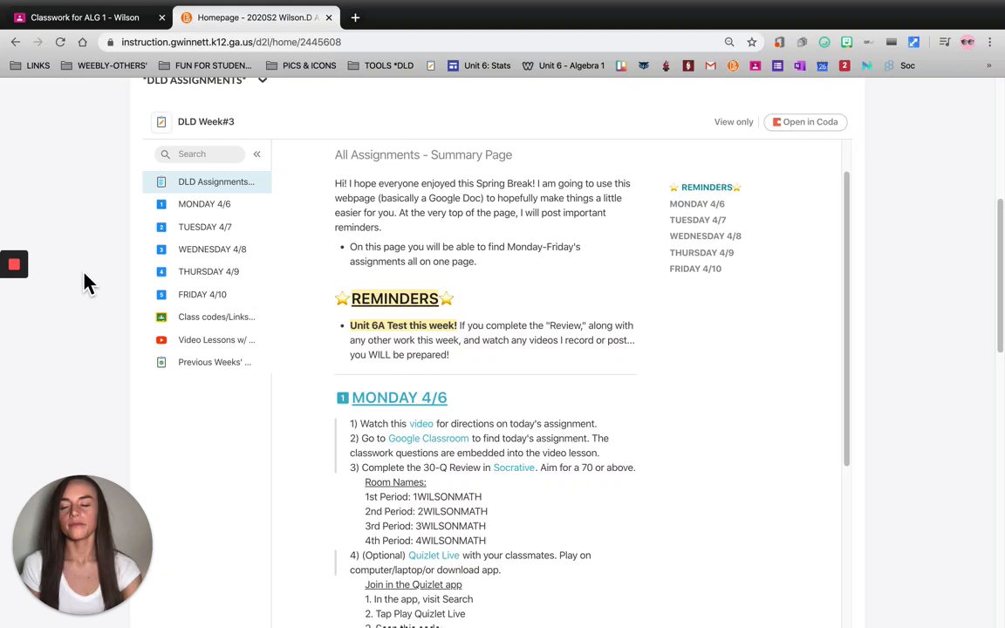The image size is (1005, 628).
Task: Select the Homepage - 2020S2 Wilson tab
Action: [x=256, y=17]
